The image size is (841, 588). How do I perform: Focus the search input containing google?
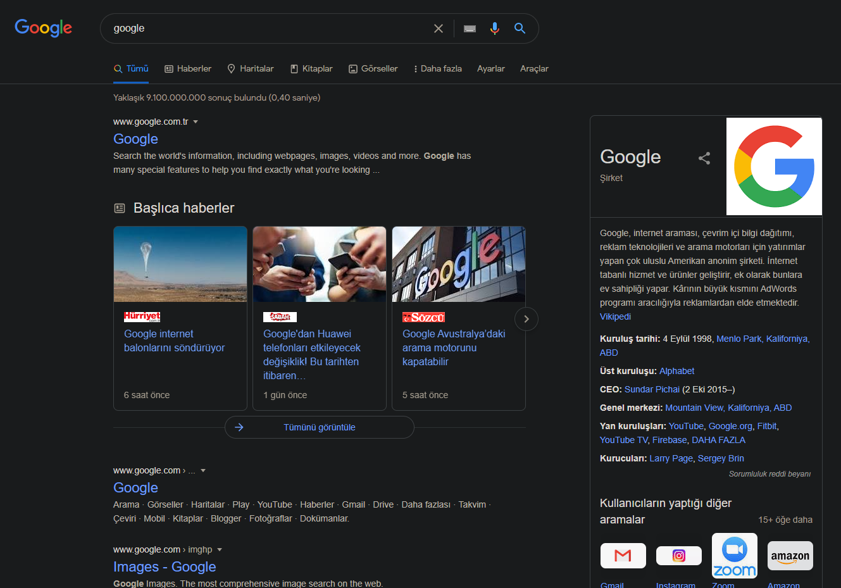click(x=269, y=28)
